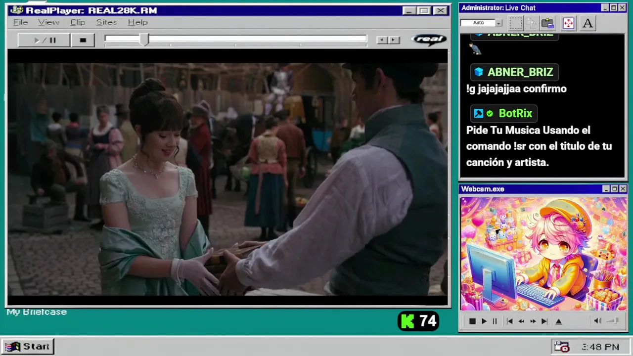Open the Font icon in Live Chat
Viewport: 633px width, 356px height.
tap(588, 23)
